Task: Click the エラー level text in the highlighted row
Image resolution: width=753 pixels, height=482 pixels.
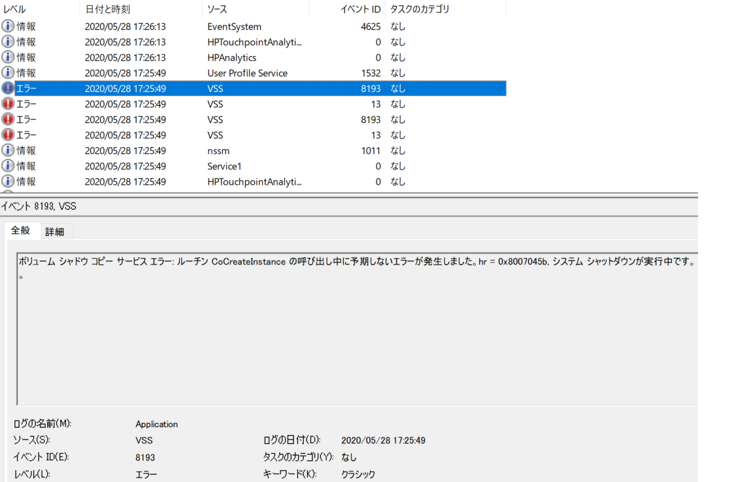Action: pos(26,88)
